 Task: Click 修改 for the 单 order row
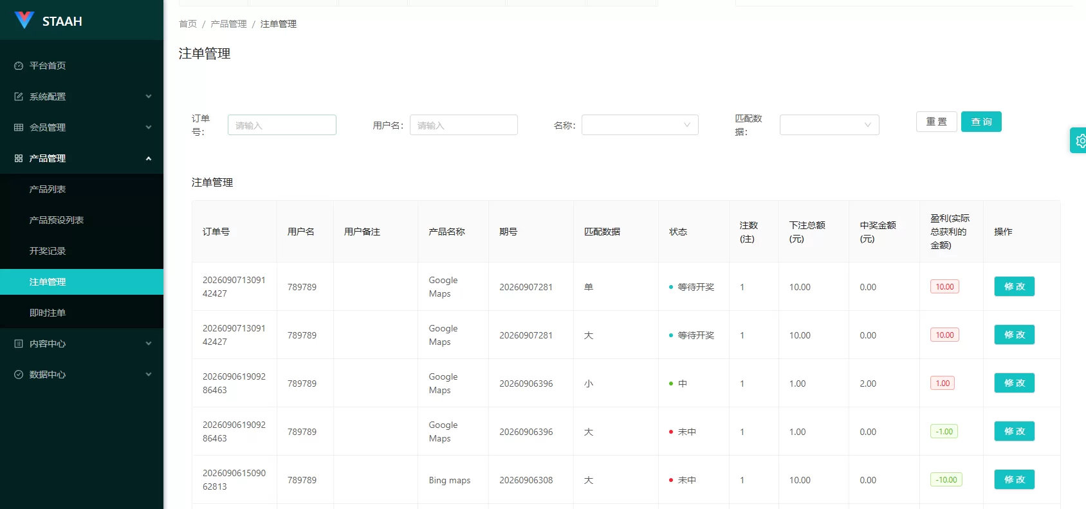click(x=1015, y=286)
